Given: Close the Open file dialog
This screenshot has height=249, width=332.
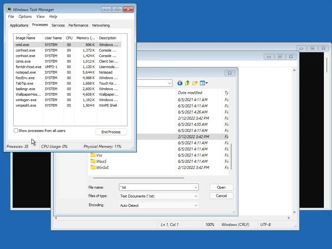Looking at the screenshot, I should 230,73.
